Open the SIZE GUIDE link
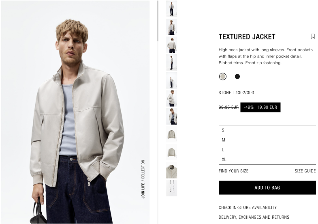Screen dimensions: 318x224 [305, 171]
